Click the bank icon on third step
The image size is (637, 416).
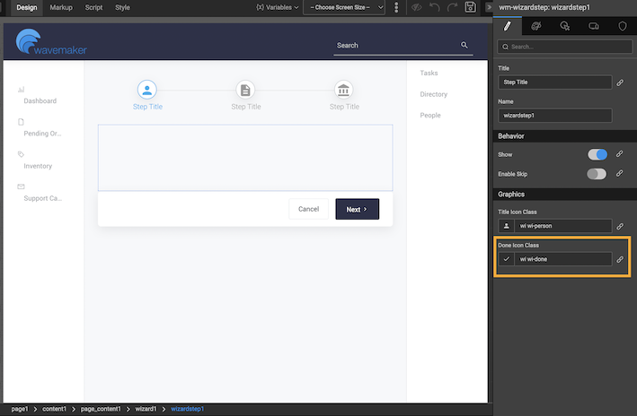point(343,90)
